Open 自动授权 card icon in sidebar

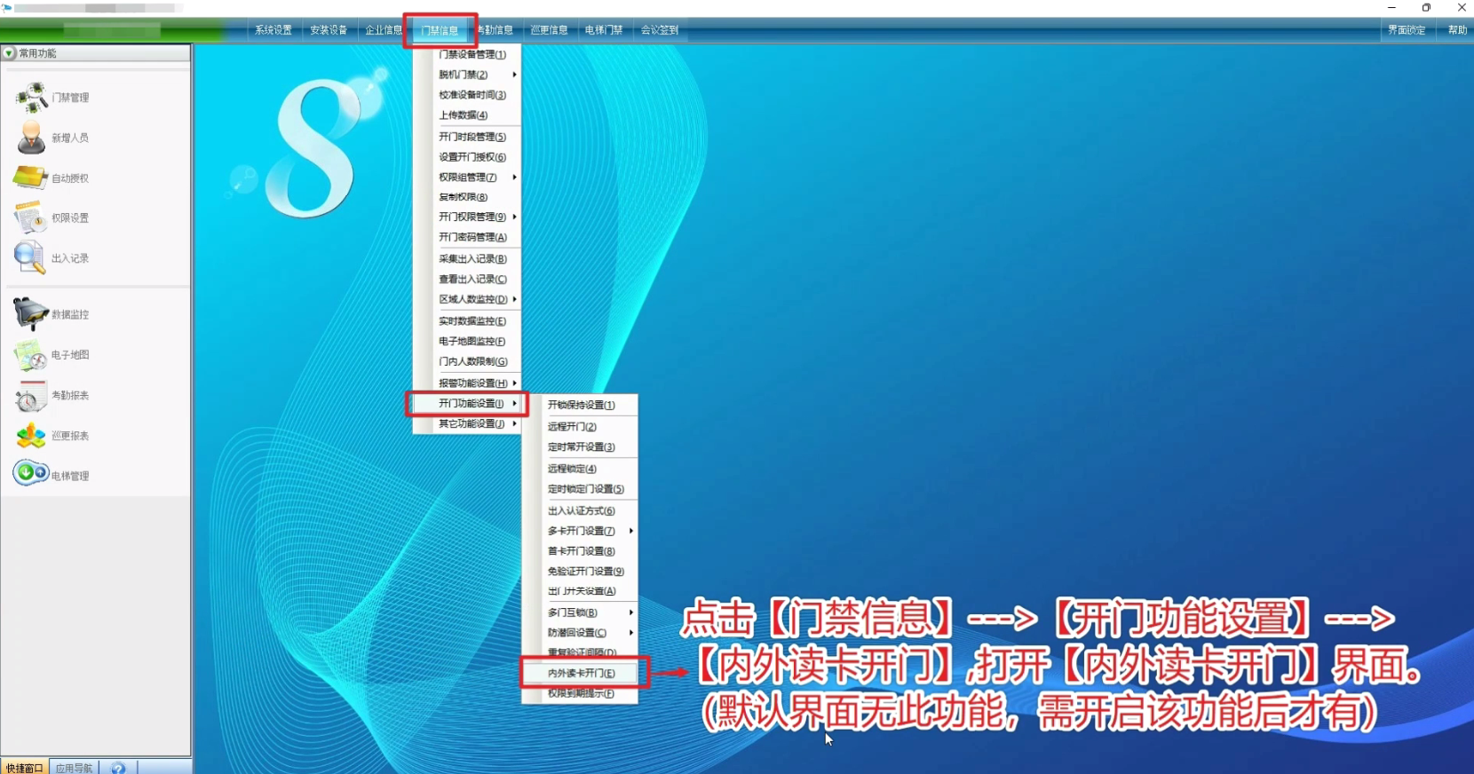point(31,178)
